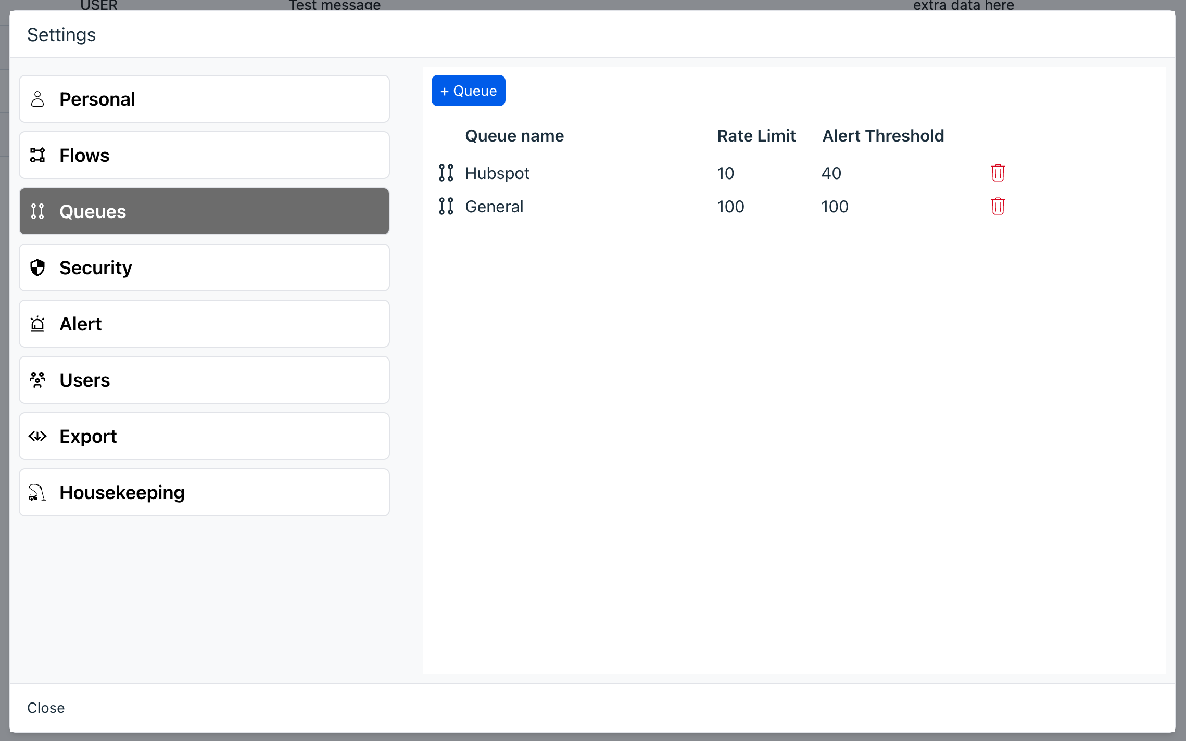
Task: Close the Settings dialog
Action: 46,708
